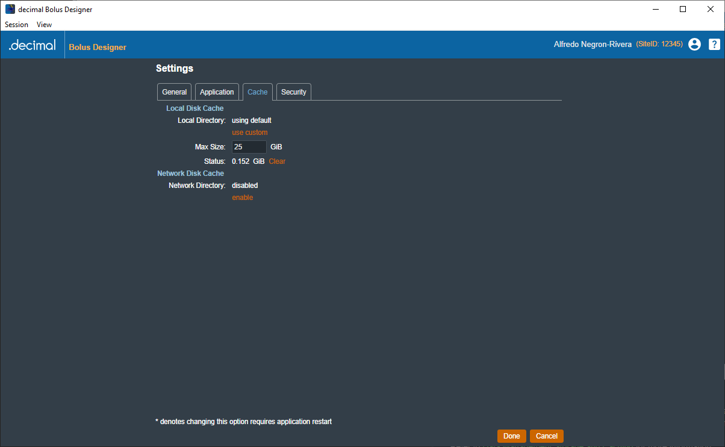Image resolution: width=725 pixels, height=447 pixels.
Task: Click the help question mark icon
Action: pyautogui.click(x=714, y=44)
